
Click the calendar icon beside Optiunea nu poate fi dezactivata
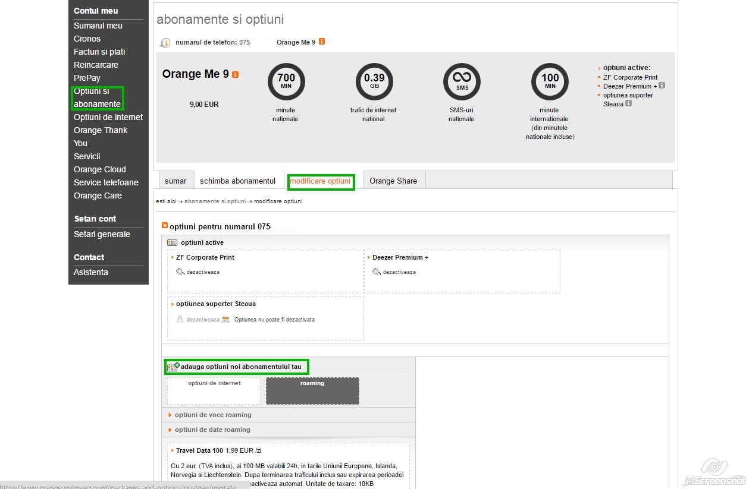(225, 319)
